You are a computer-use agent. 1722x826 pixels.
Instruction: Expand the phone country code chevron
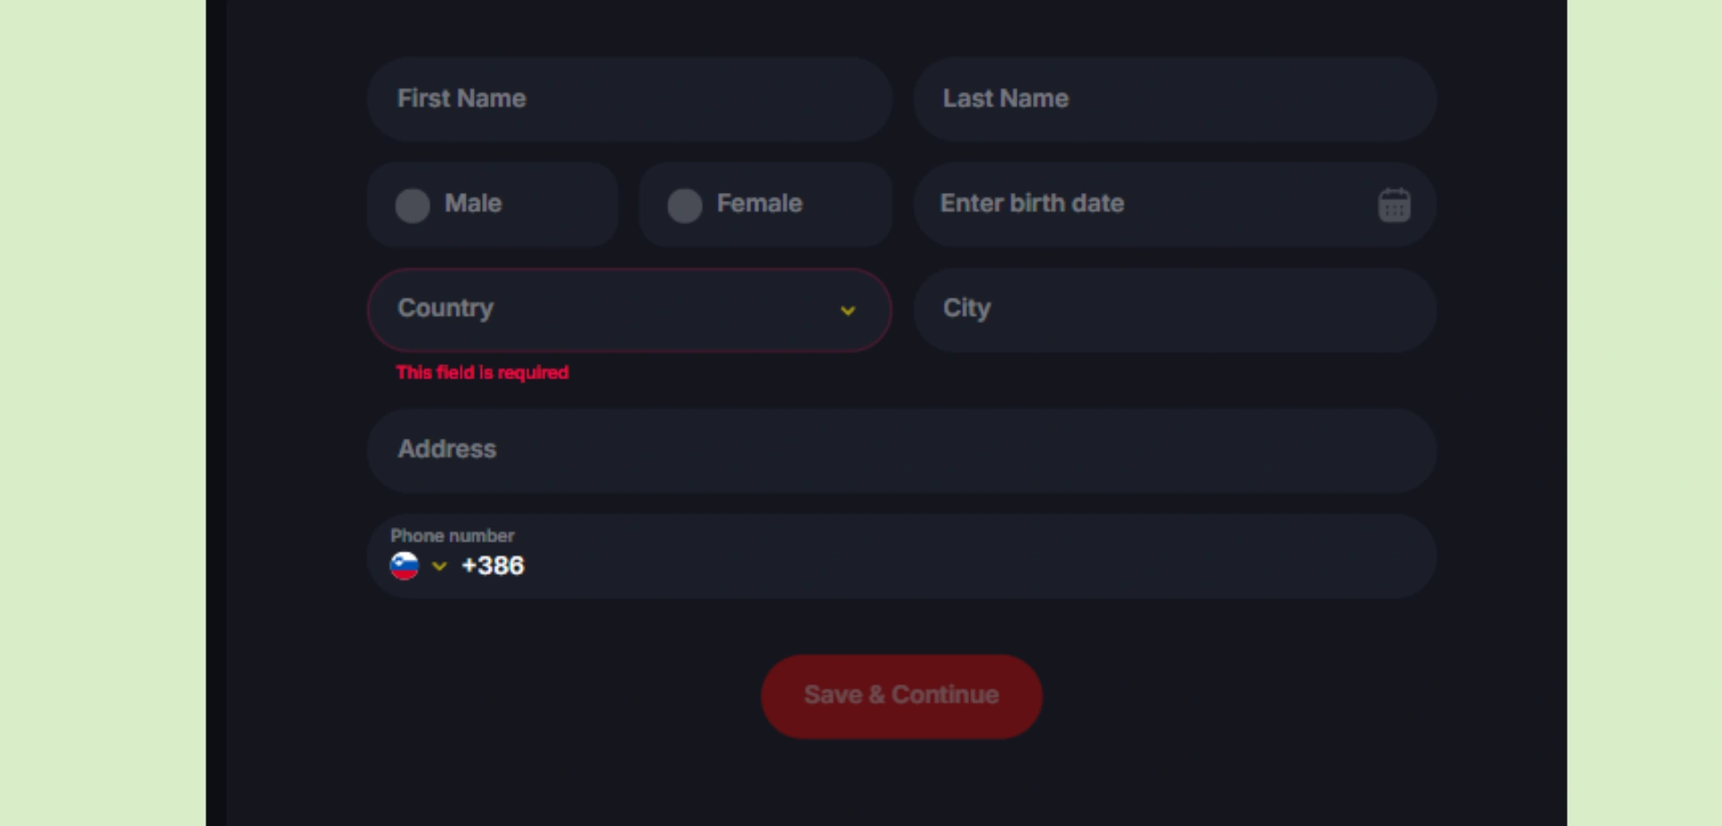point(439,566)
